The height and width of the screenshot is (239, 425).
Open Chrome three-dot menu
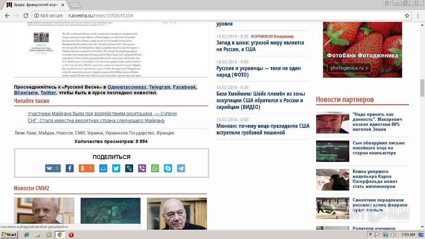point(418,16)
